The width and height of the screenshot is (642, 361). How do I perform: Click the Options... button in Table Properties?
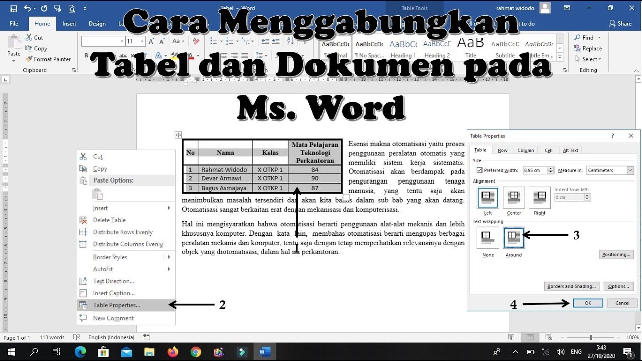coord(618,286)
